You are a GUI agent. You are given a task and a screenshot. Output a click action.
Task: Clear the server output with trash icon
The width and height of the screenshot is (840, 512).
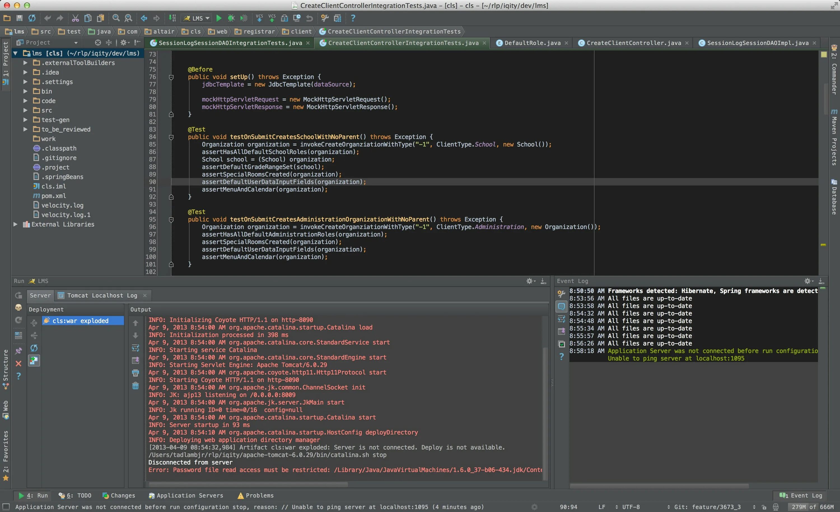tap(135, 386)
